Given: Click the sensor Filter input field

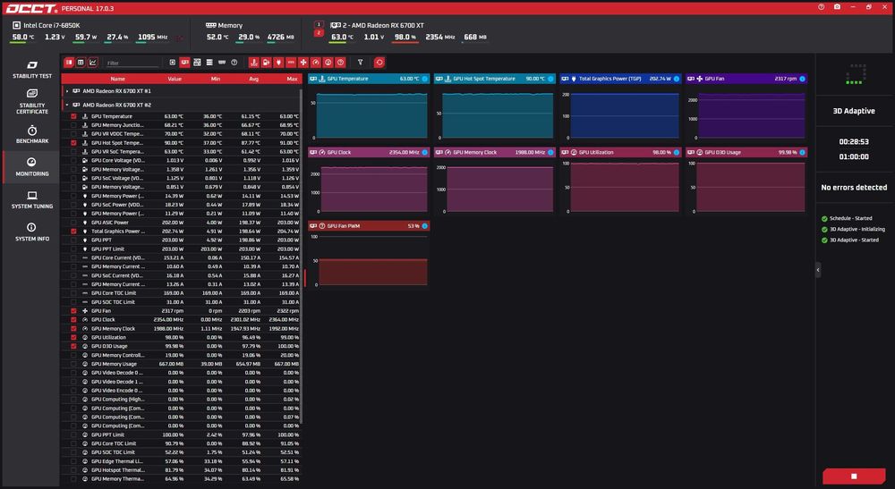Looking at the screenshot, I should [132, 63].
